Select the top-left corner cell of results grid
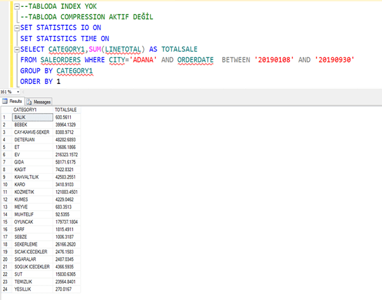 click(5, 110)
